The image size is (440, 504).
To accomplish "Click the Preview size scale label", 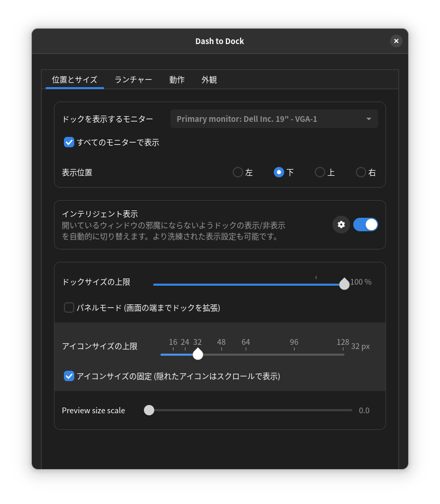I will 94,411.
